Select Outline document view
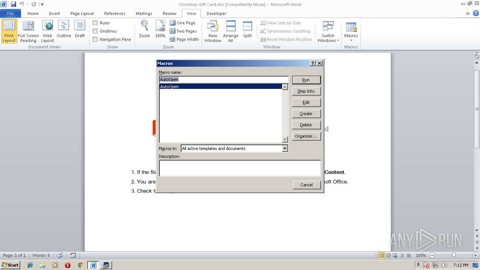Image resolution: width=480 pixels, height=270 pixels. tap(64, 30)
